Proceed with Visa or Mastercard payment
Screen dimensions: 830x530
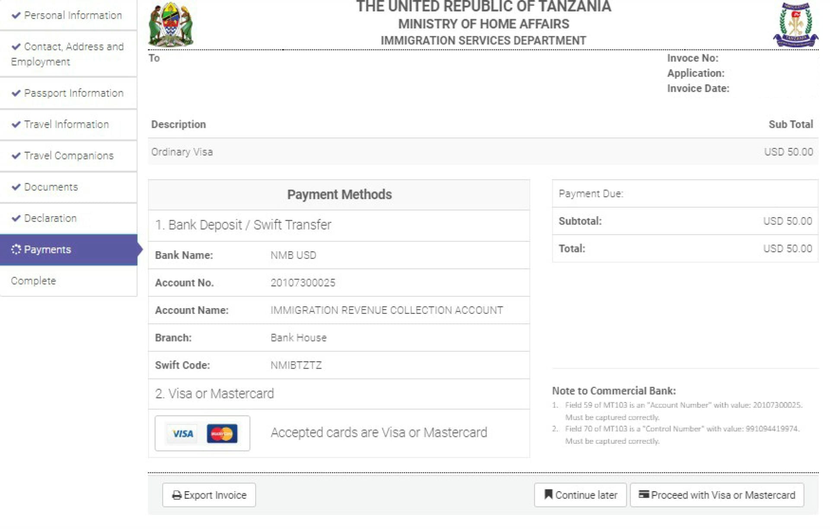pyautogui.click(x=717, y=495)
